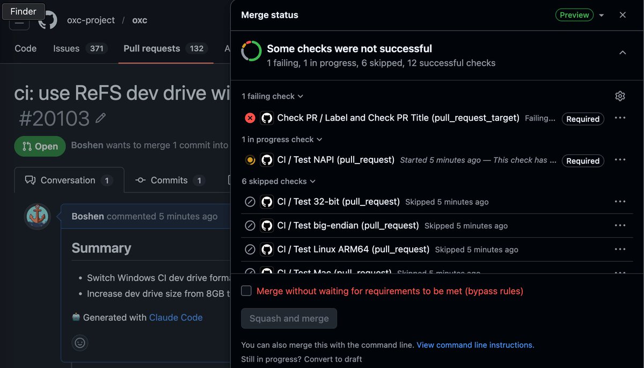Screen dimensions: 644x368
Task: Click GitHub app icon beside Check PR Title
Action: point(267,118)
